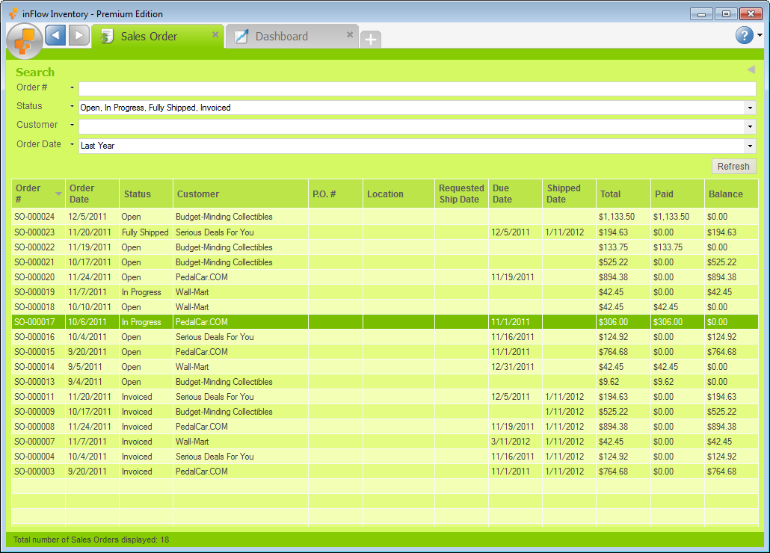Open the Status filter dropdown
Image resolution: width=770 pixels, height=553 pixels.
pos(750,108)
